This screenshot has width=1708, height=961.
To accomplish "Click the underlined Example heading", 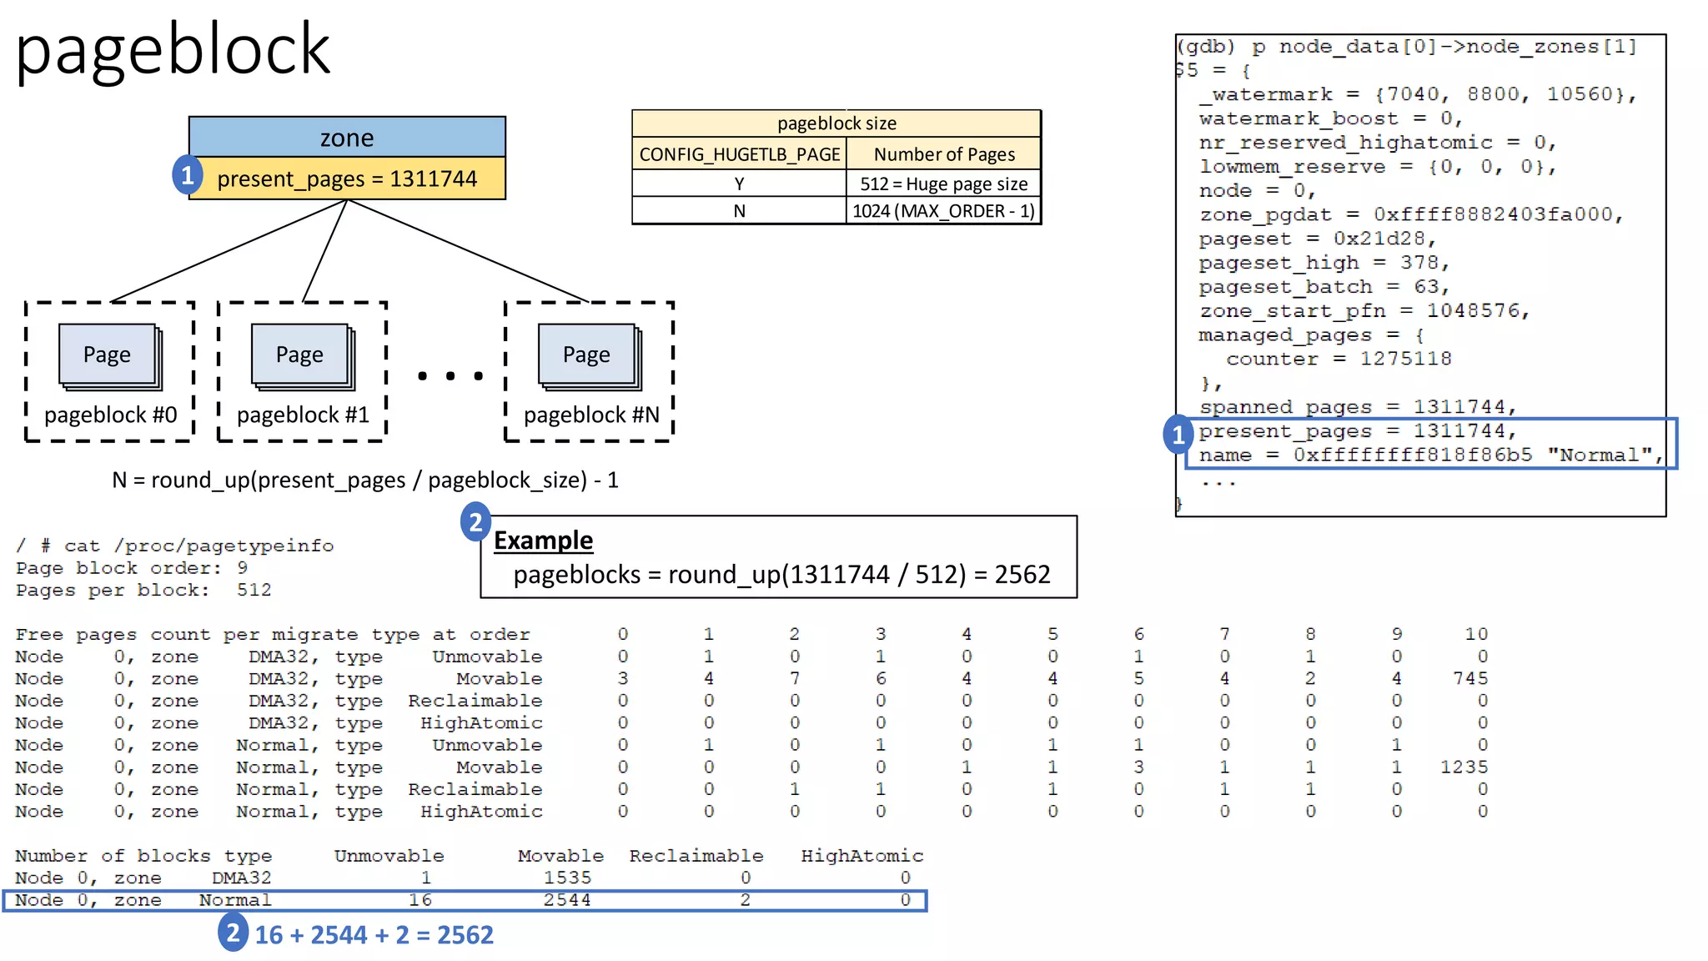I will coord(543,541).
